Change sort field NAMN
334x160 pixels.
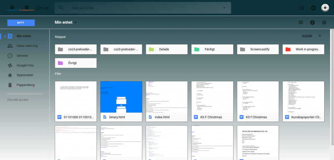point(307,36)
